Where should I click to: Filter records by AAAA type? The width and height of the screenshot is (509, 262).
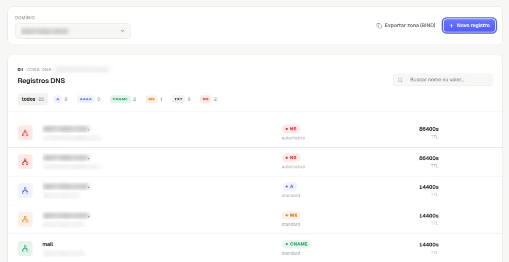tap(88, 99)
